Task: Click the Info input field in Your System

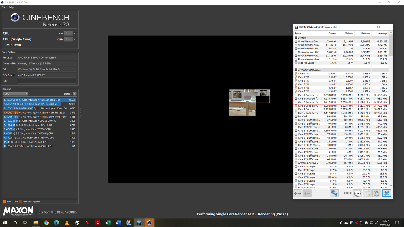Action: pos(47,81)
